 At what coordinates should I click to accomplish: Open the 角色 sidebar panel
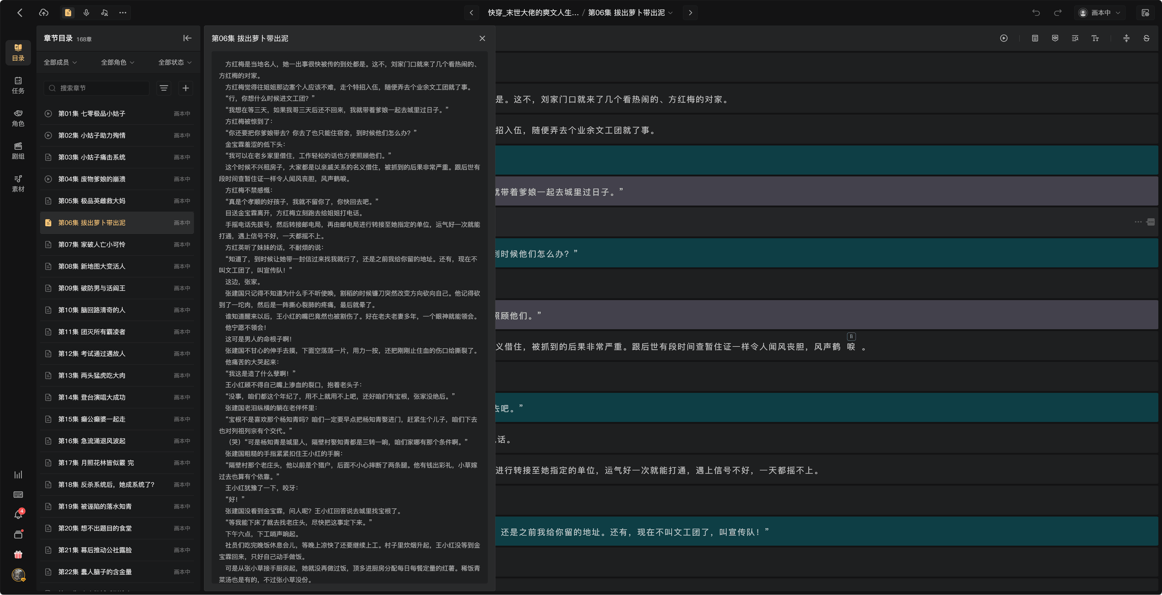pyautogui.click(x=18, y=118)
